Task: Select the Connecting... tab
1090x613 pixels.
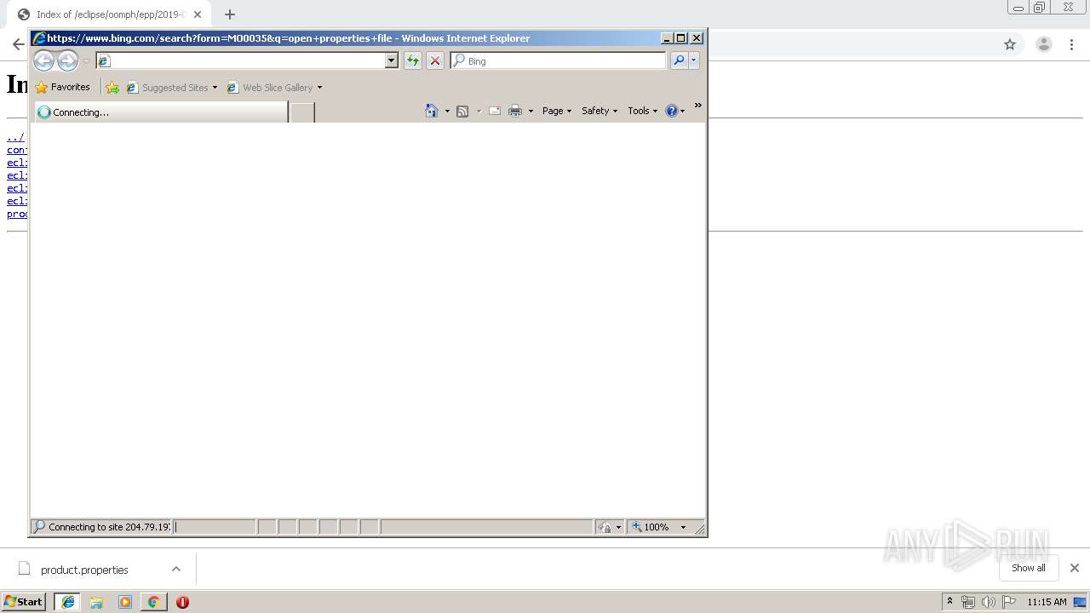Action: (x=161, y=112)
